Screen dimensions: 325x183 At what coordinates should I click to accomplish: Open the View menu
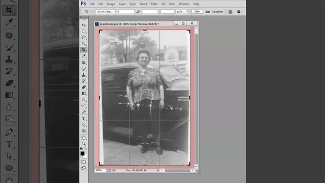(172, 4)
